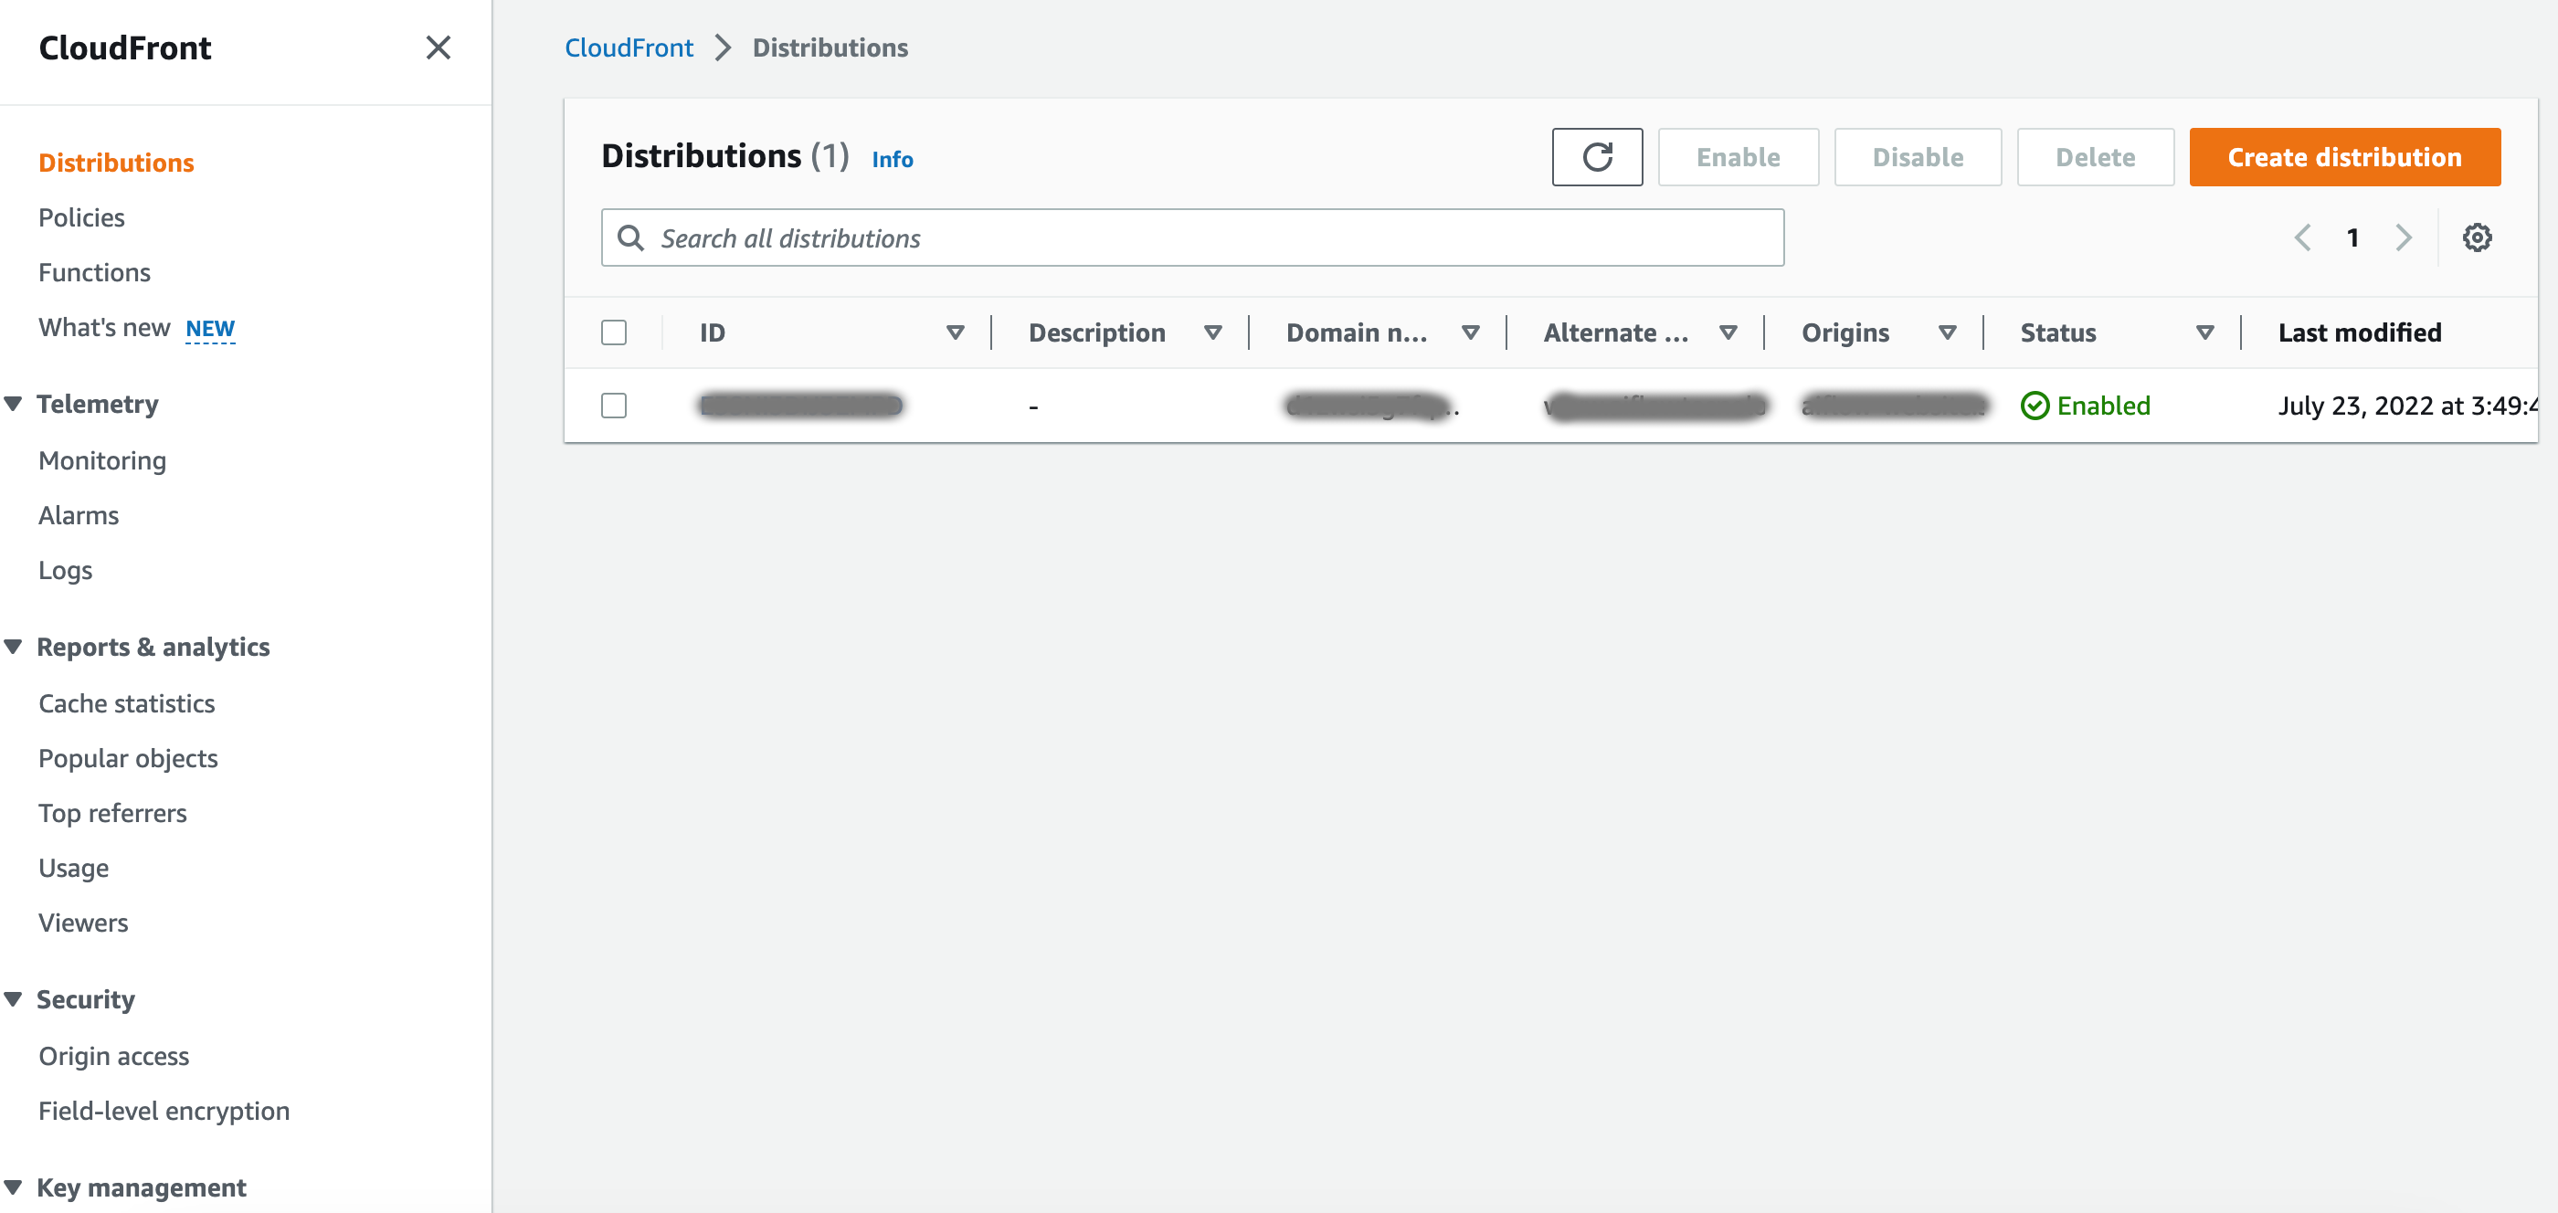Sort by Description column arrow
Image resolution: width=2558 pixels, height=1213 pixels.
click(x=1211, y=332)
